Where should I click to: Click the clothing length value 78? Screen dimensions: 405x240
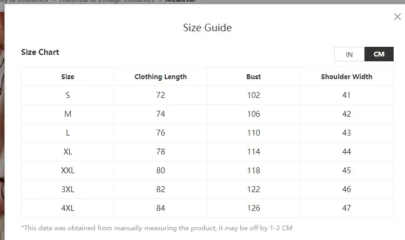pos(161,152)
